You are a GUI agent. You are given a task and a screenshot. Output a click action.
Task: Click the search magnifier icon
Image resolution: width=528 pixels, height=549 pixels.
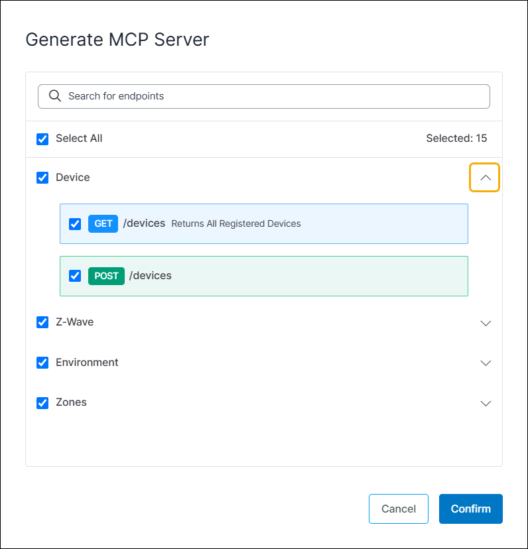pos(55,96)
